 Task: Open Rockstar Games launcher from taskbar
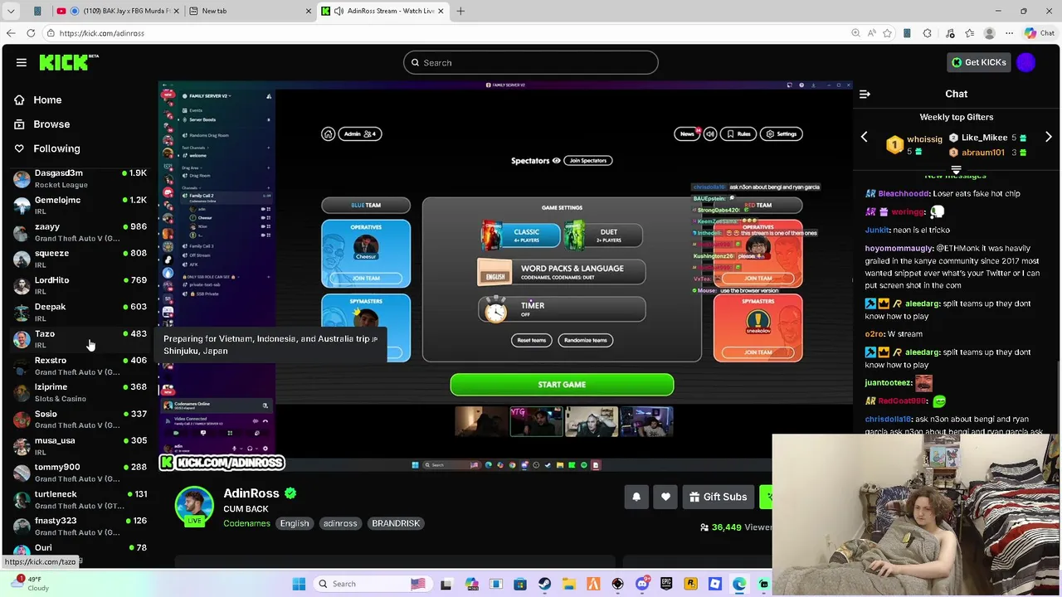[x=690, y=584]
